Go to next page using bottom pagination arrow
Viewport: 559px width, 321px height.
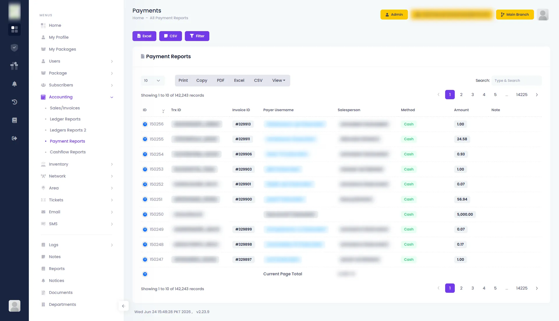point(537,288)
